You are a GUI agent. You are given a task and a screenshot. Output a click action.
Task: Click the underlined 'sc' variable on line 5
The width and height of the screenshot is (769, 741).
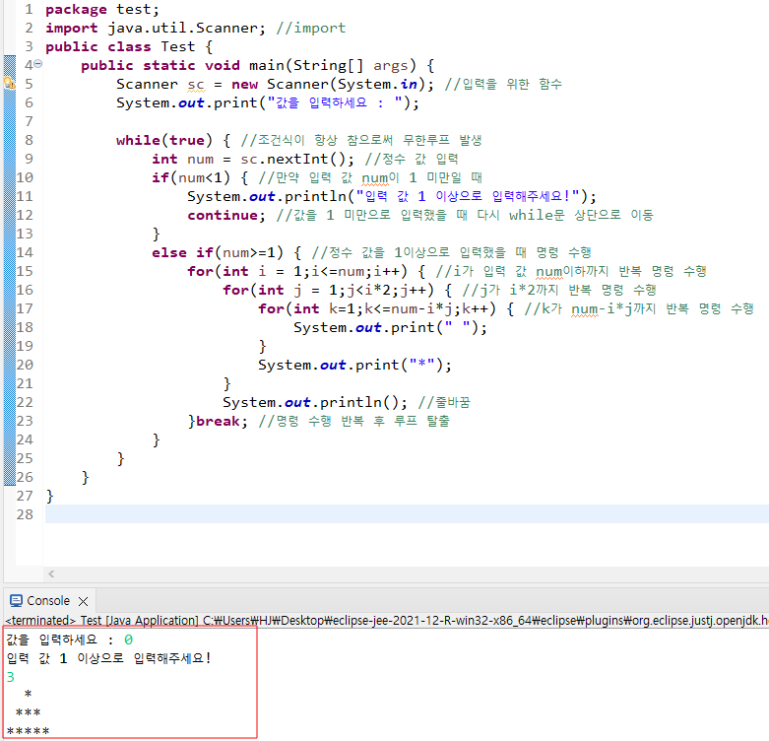[196, 85]
